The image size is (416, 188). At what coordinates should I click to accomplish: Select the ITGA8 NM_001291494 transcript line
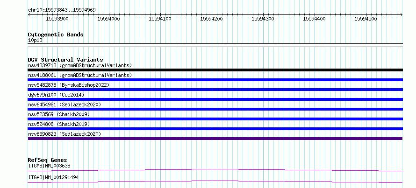point(215,181)
